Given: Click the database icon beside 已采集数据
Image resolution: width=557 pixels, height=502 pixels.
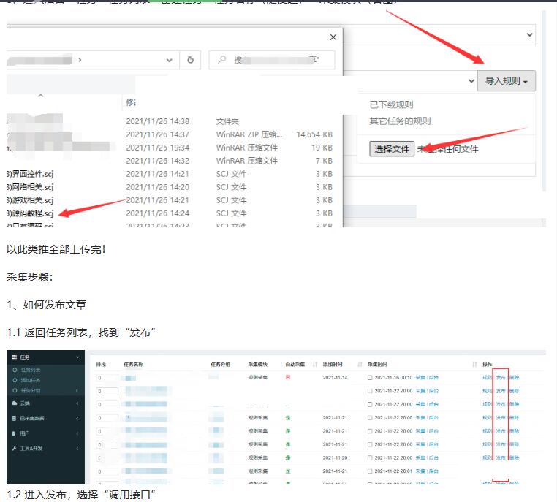Looking at the screenshot, I should click(14, 418).
